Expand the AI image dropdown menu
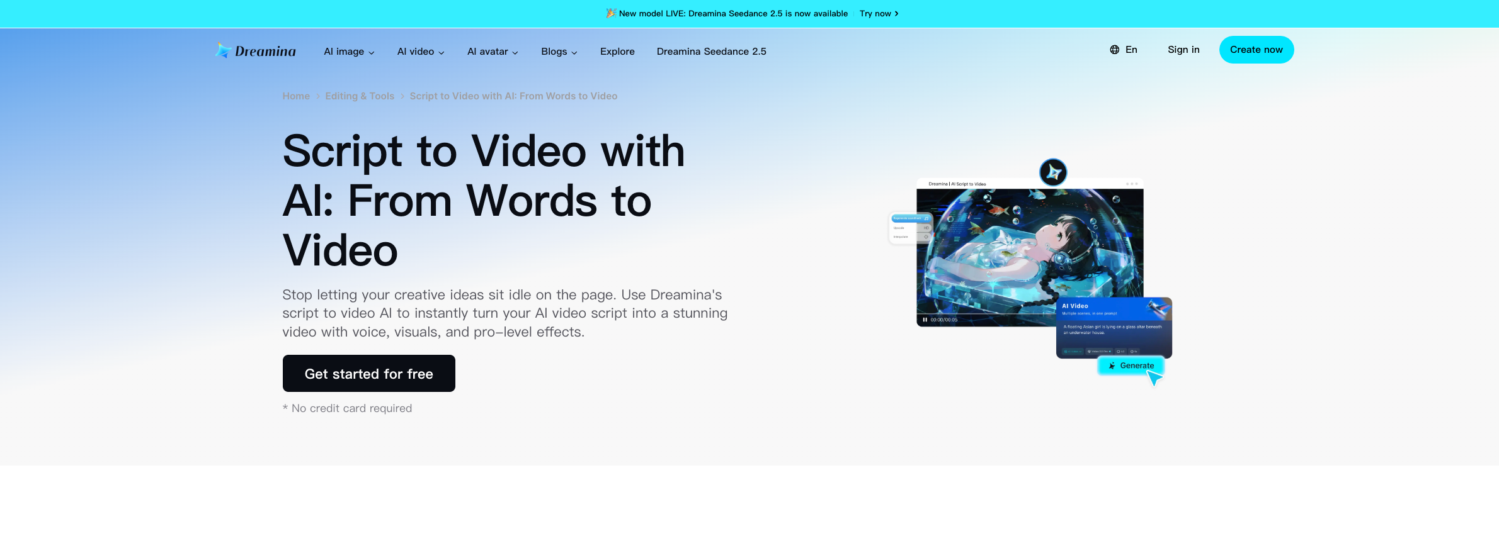The image size is (1499, 541). point(349,52)
